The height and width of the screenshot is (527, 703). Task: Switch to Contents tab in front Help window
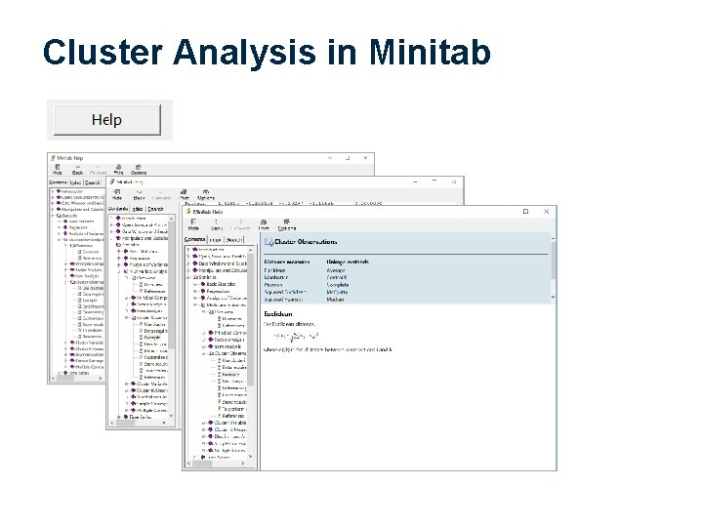(194, 240)
